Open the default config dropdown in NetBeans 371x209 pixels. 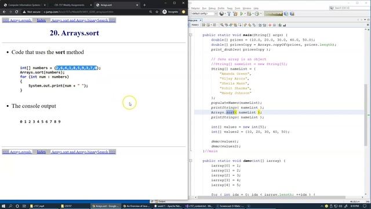pyautogui.click(x=204, y=14)
